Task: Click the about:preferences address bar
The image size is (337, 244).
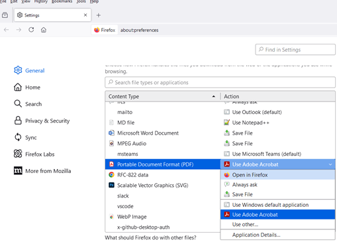Action: [x=139, y=30]
